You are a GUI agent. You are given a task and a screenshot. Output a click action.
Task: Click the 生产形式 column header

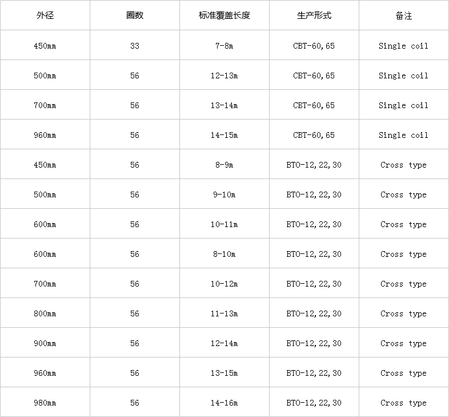coord(314,15)
